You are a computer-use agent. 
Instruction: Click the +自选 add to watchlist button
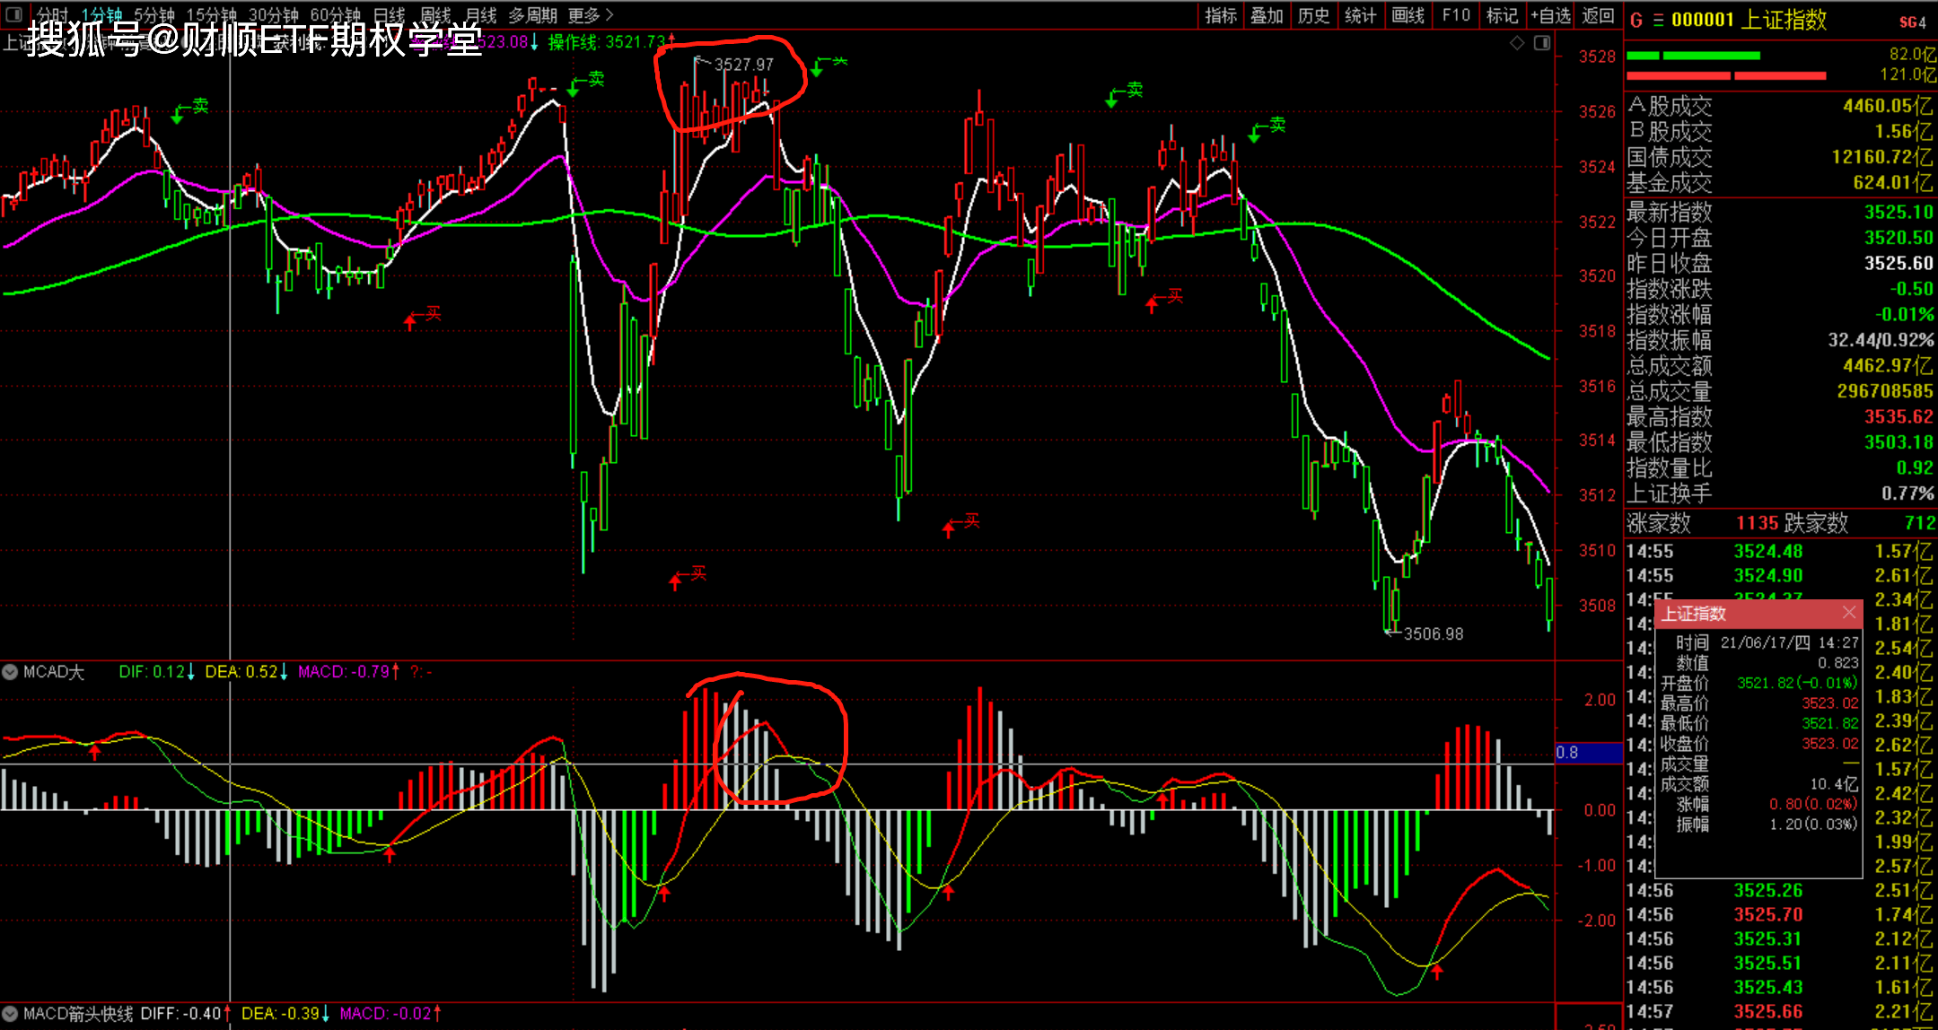[x=1550, y=15]
